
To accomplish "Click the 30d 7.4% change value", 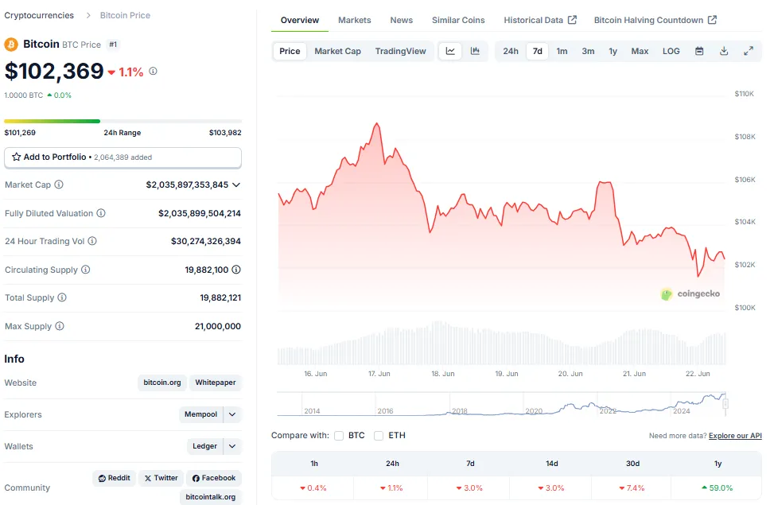I will point(632,488).
